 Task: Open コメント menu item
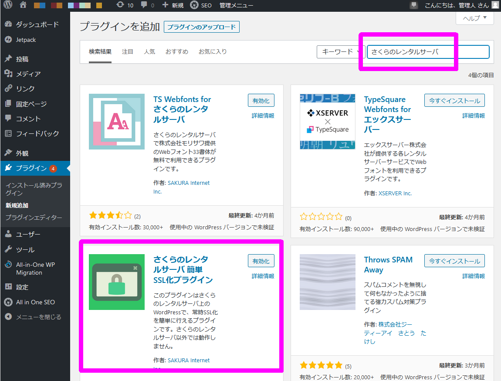[35, 119]
